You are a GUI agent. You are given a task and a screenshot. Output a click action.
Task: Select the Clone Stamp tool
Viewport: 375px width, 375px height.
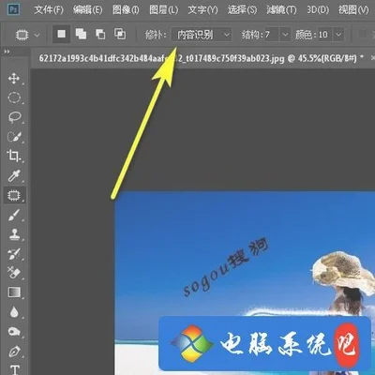coord(14,234)
